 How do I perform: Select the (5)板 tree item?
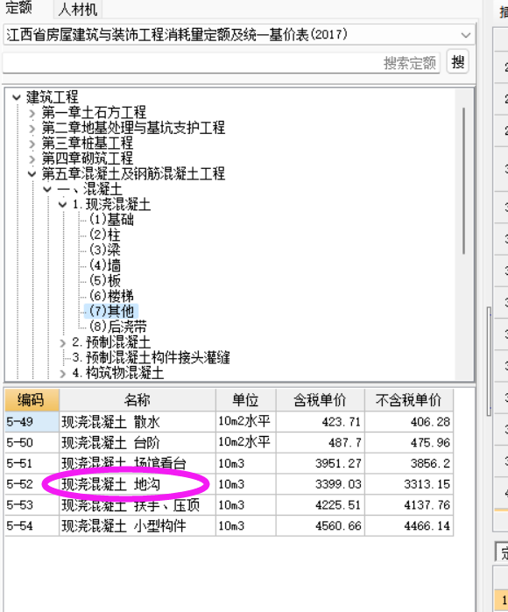click(x=104, y=281)
